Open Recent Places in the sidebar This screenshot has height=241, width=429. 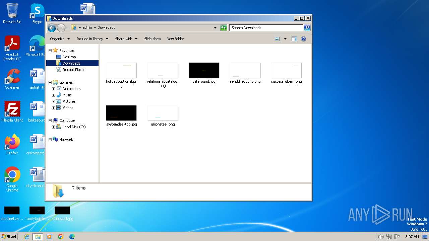coord(74,70)
